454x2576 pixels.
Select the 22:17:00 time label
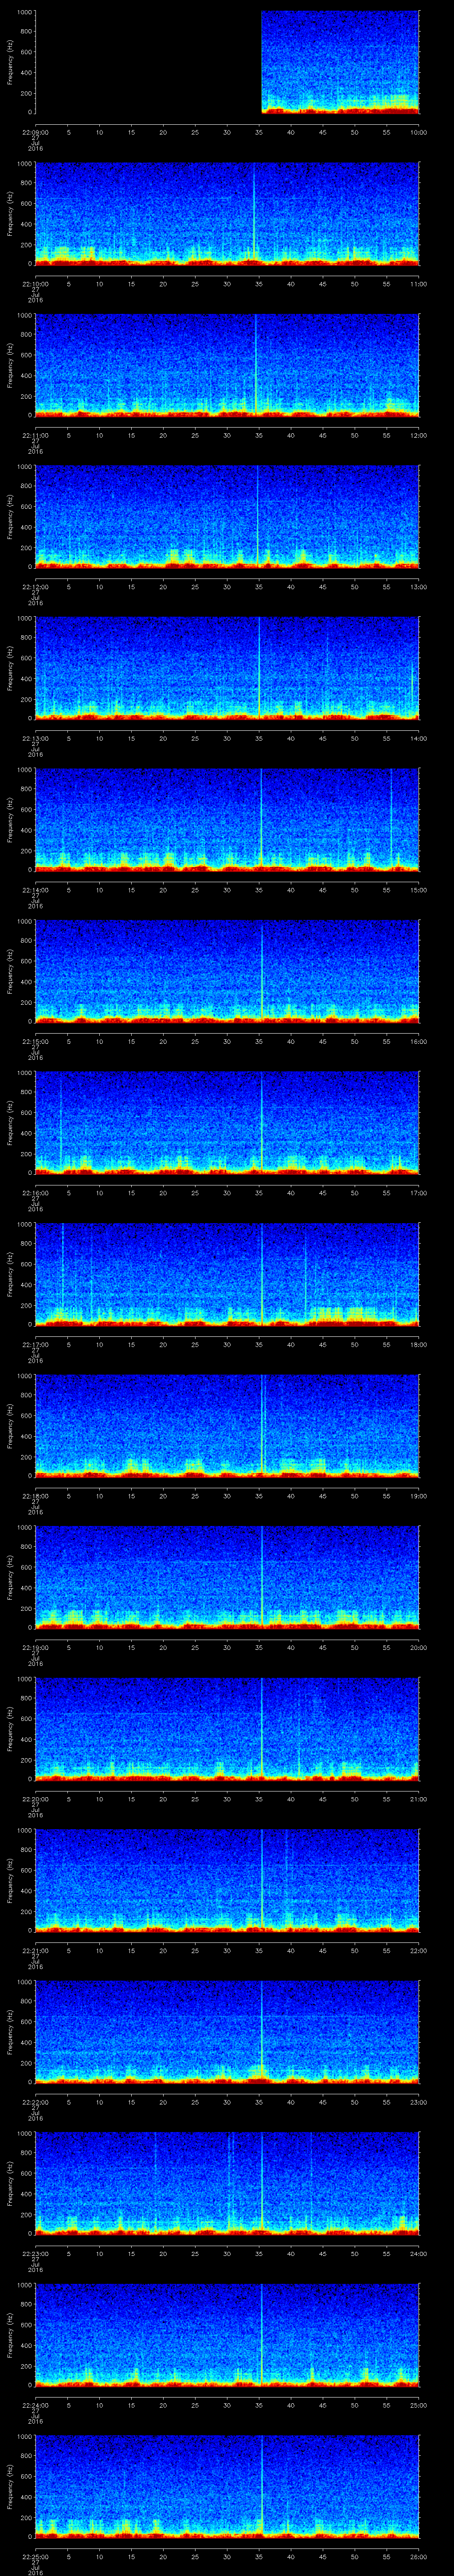(x=36, y=1345)
